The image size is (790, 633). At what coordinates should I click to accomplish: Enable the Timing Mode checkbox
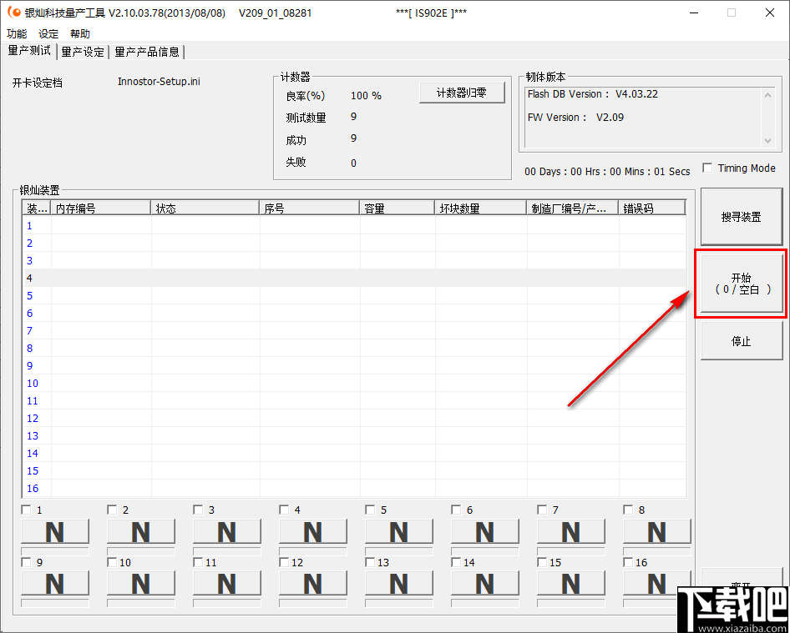(707, 167)
